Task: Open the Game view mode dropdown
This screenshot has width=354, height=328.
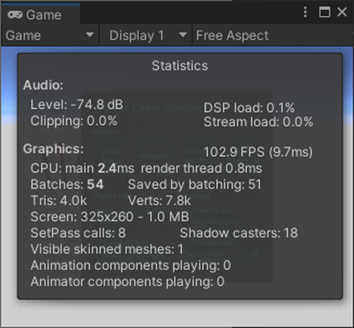Action: [50, 35]
